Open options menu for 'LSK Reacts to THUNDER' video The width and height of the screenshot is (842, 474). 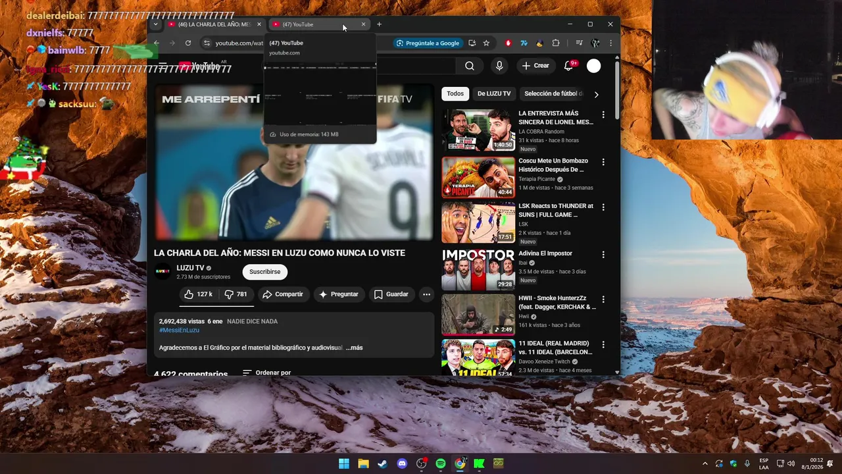coord(603,207)
